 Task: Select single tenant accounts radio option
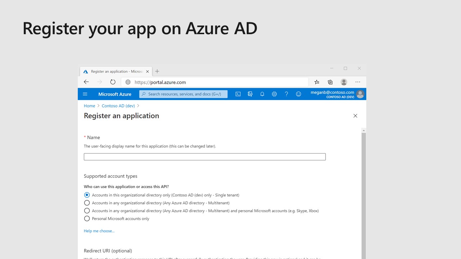[x=87, y=195]
